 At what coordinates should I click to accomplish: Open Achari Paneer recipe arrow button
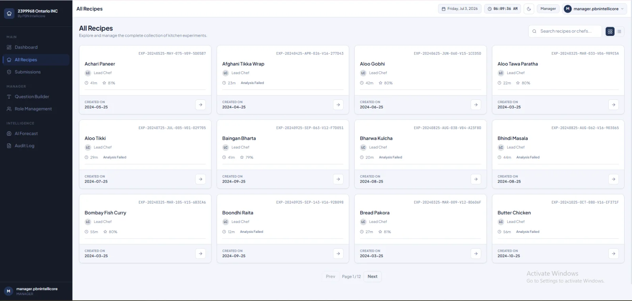[201, 105]
